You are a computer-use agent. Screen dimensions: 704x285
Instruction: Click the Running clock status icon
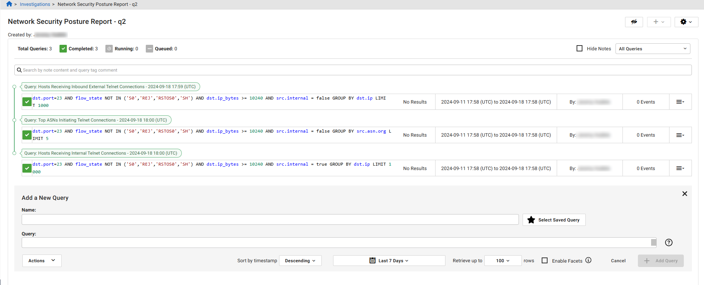109,49
